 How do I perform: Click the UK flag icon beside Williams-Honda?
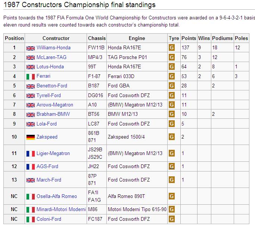click(x=30, y=48)
